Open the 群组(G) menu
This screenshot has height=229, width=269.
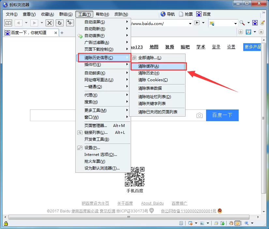[66, 14]
